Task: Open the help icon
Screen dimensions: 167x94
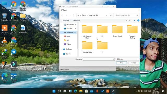Action: 138,20
